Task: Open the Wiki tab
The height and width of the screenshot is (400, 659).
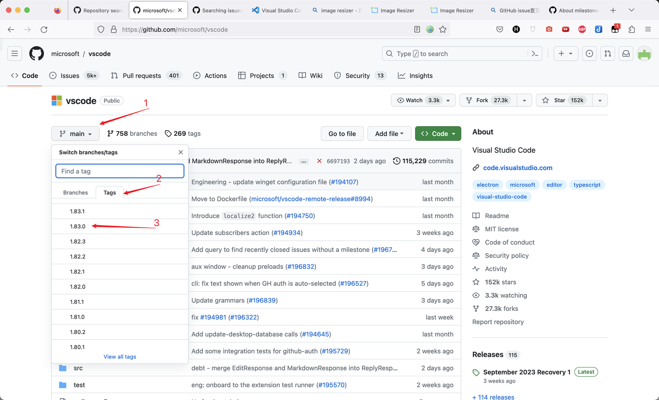Action: 311,75
